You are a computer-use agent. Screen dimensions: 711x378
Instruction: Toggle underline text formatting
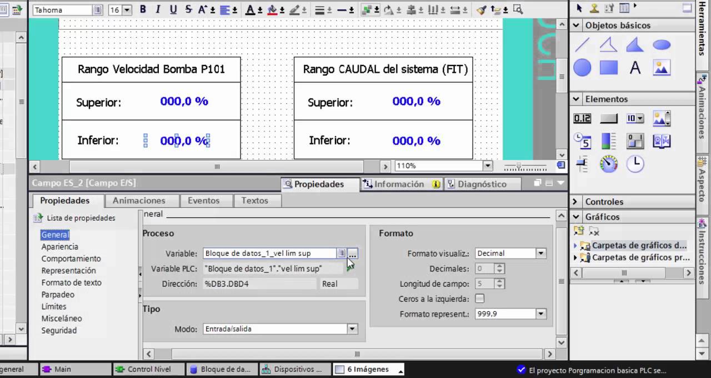tap(173, 9)
